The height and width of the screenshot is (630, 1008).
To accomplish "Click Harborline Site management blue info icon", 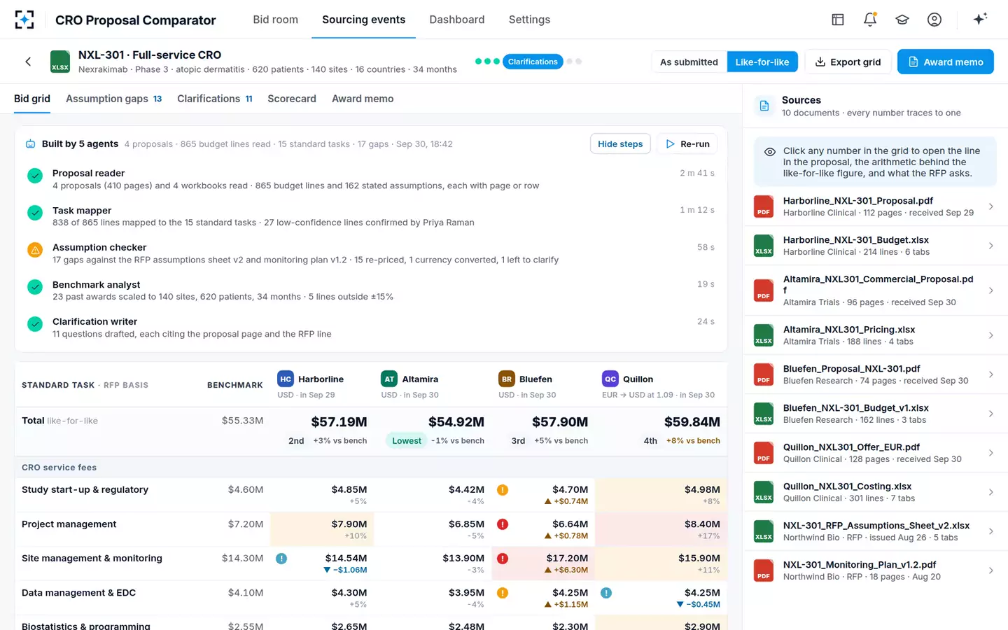I will coord(281,559).
